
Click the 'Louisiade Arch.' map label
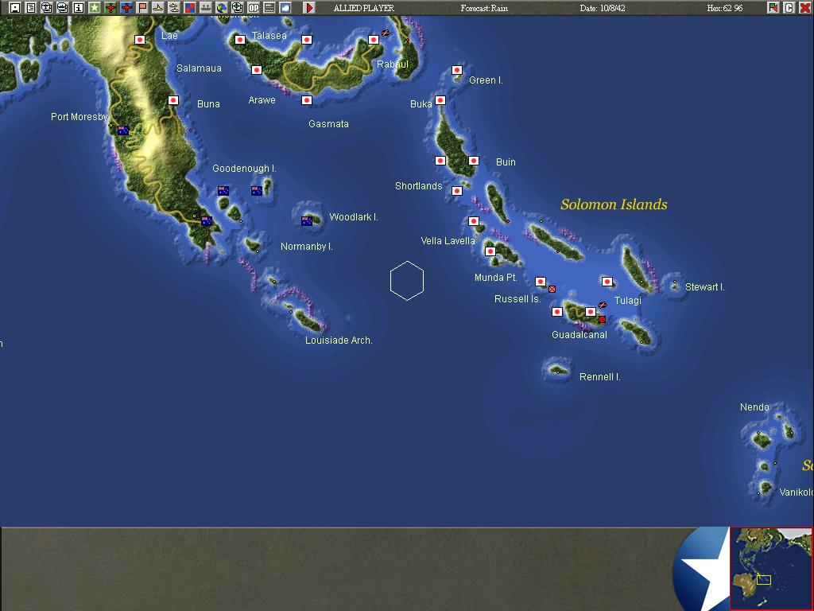pos(339,341)
